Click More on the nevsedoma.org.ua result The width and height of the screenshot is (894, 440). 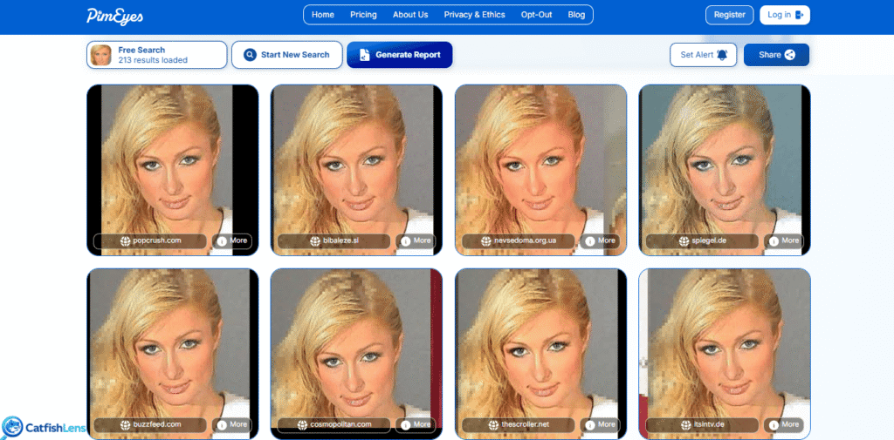click(601, 240)
